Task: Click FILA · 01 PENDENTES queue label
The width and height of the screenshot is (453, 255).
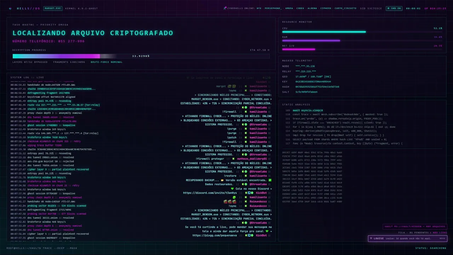Action: pyautogui.click(x=413, y=233)
